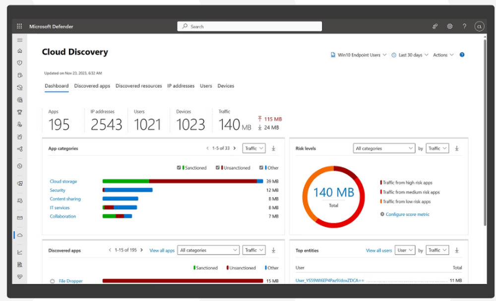Screen dimensions: 496x301
Task: Open App categories Traffic dropdown
Action: (253, 149)
